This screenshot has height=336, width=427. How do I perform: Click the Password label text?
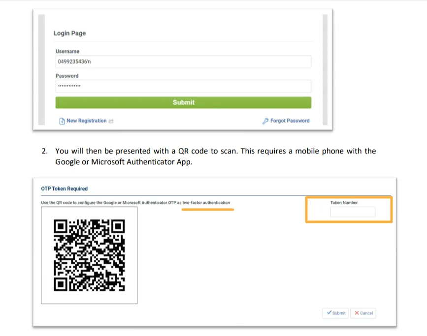[x=67, y=76]
